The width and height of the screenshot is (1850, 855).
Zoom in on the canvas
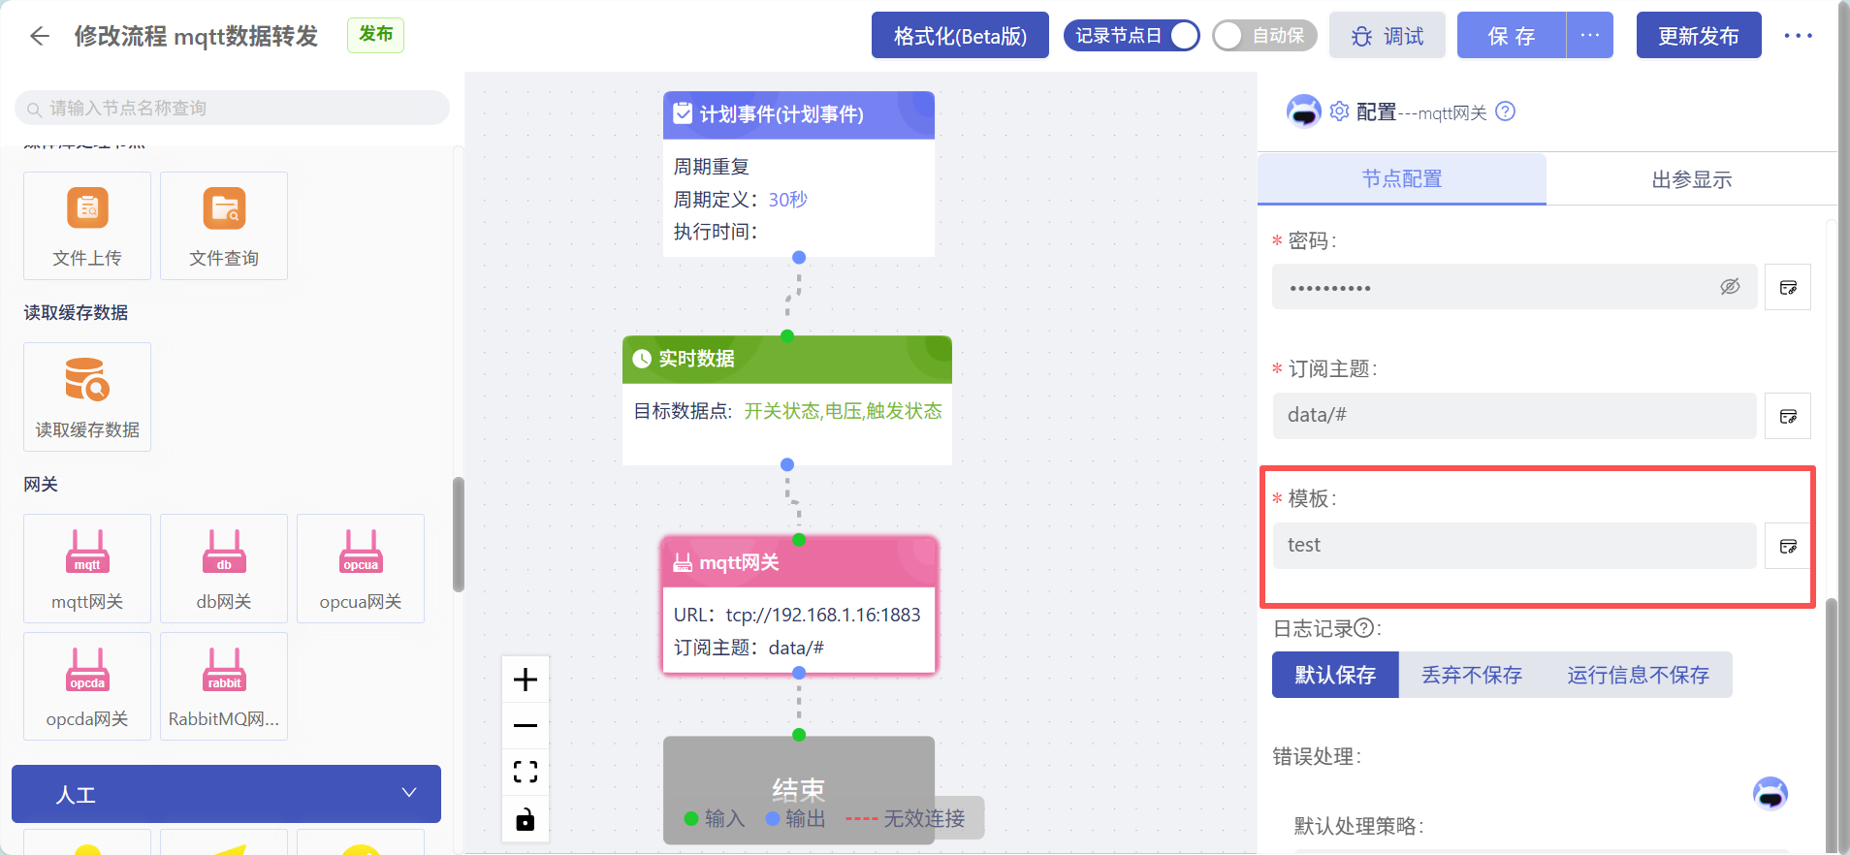526,680
